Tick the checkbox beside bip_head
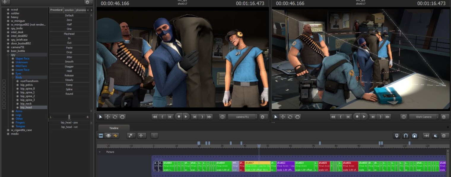The width and height of the screenshot is (451, 177). tap(4, 108)
